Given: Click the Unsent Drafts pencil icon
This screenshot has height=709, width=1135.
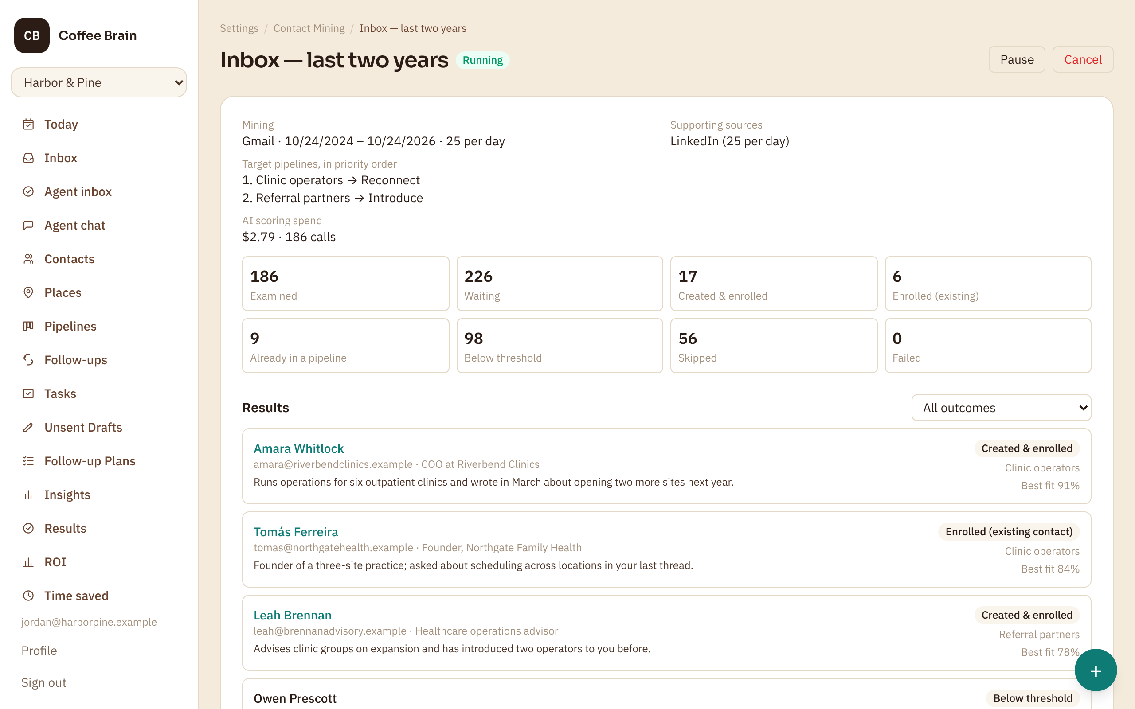Looking at the screenshot, I should click(x=29, y=428).
